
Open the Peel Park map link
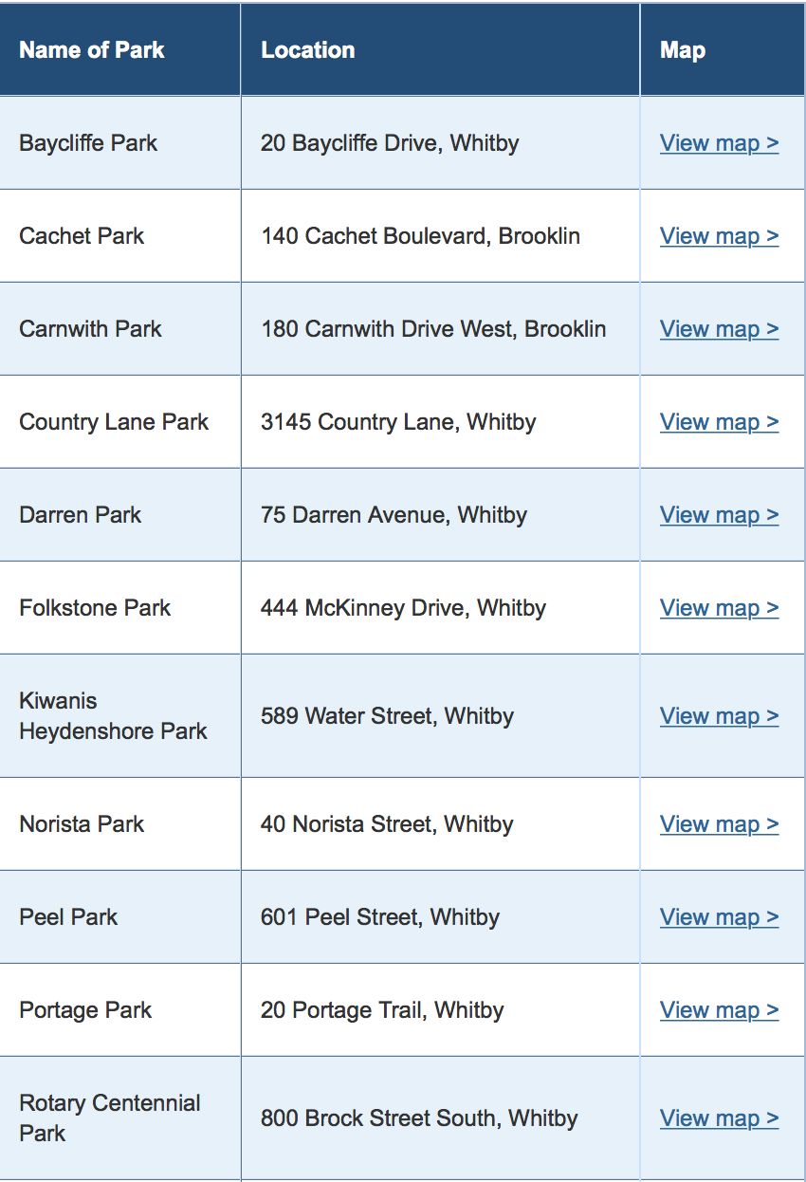pos(719,917)
